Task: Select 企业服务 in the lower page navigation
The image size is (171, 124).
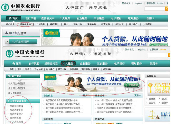Action: 85,64
